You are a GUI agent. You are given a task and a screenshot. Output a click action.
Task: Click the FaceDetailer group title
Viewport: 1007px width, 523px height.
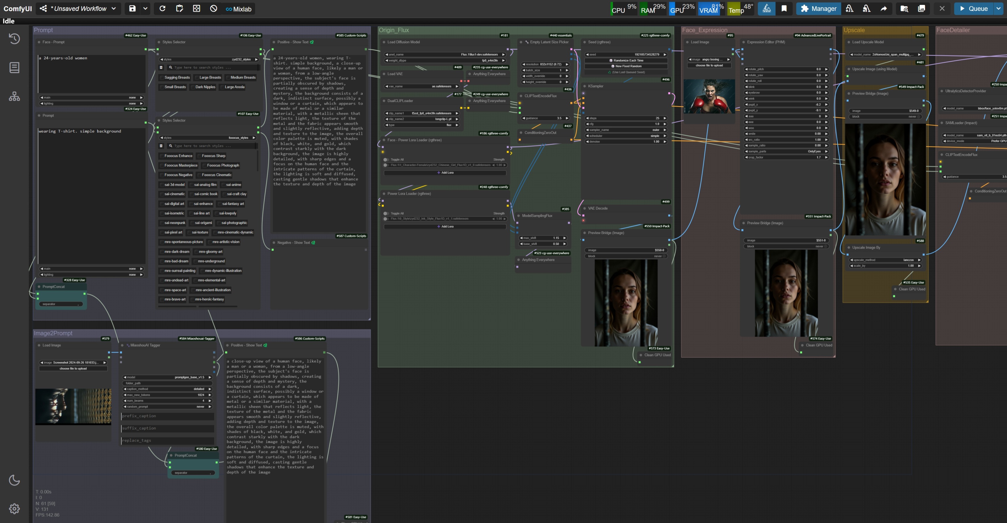tap(953, 30)
